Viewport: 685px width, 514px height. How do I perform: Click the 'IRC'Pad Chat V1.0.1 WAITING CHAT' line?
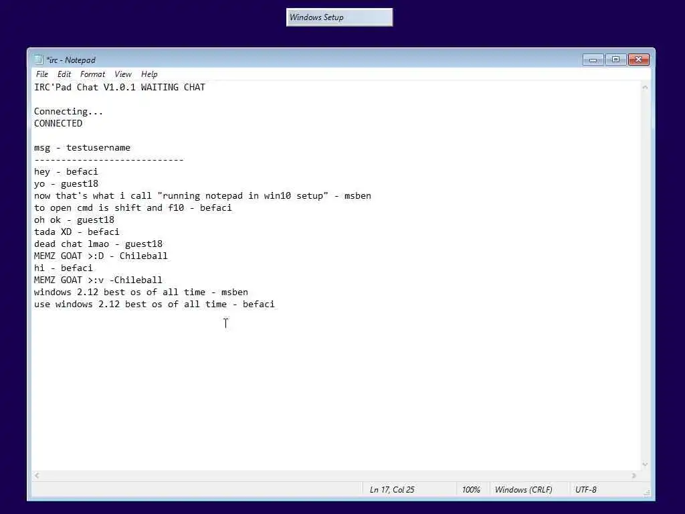point(120,87)
